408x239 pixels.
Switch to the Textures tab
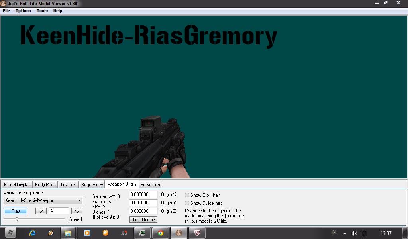pyautogui.click(x=69, y=185)
